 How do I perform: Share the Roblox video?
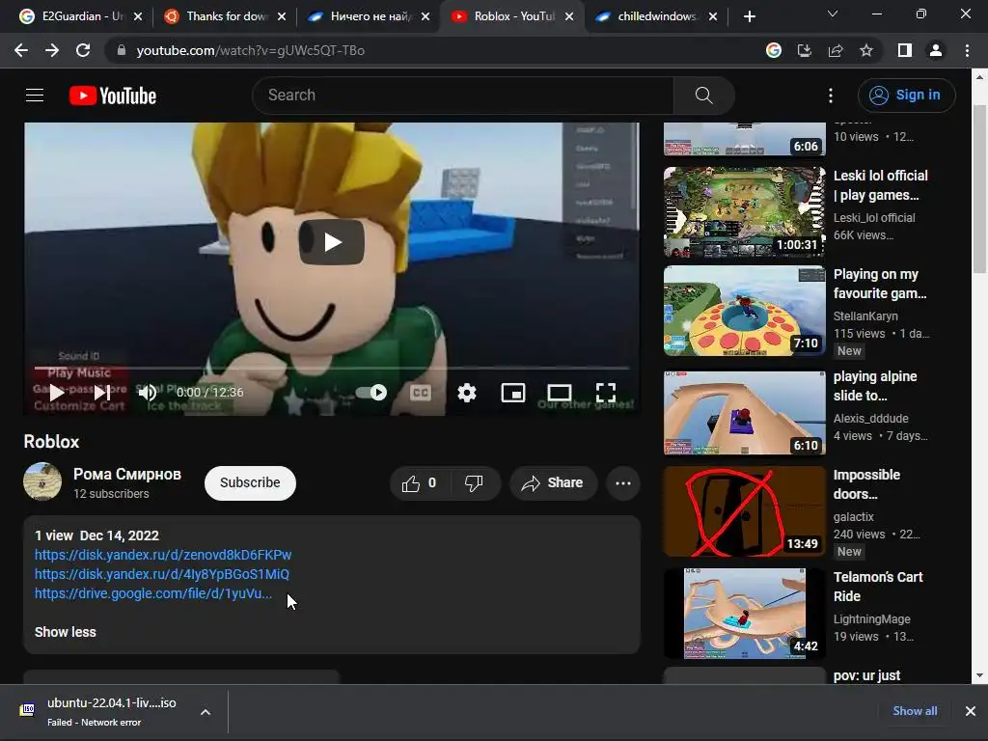[x=553, y=483]
